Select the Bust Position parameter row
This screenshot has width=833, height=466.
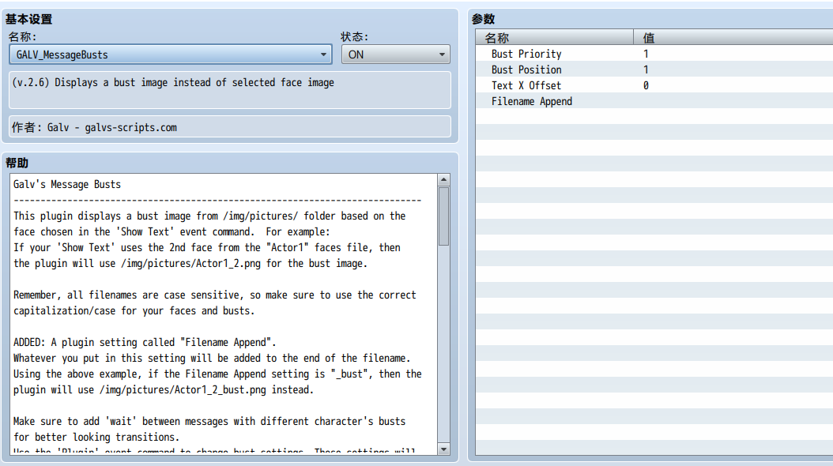pyautogui.click(x=654, y=70)
